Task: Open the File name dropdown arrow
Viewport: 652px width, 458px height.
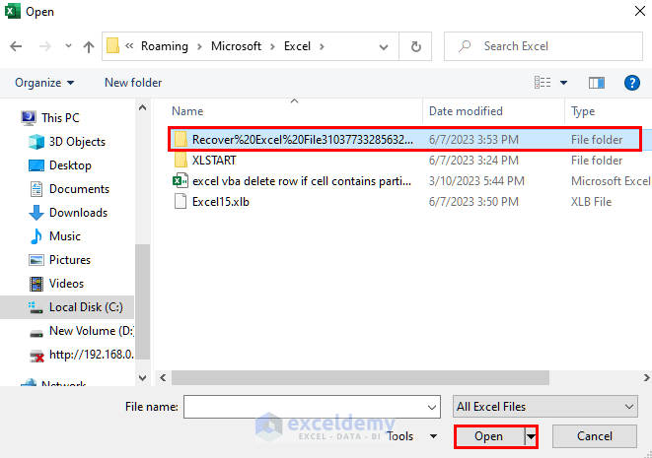Action: click(432, 408)
